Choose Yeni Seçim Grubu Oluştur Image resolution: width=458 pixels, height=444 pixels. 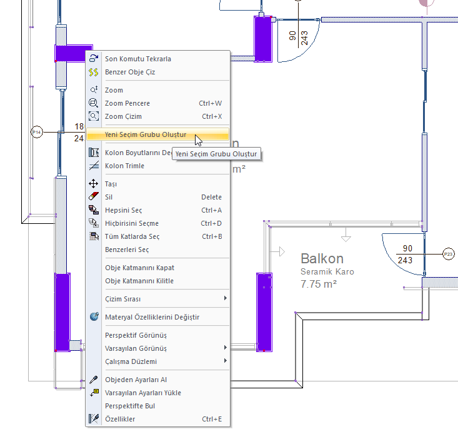coord(146,134)
